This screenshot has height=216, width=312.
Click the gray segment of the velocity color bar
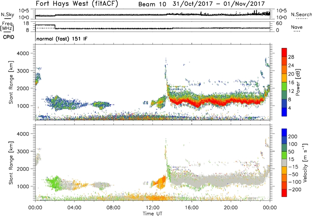(x=284, y=163)
